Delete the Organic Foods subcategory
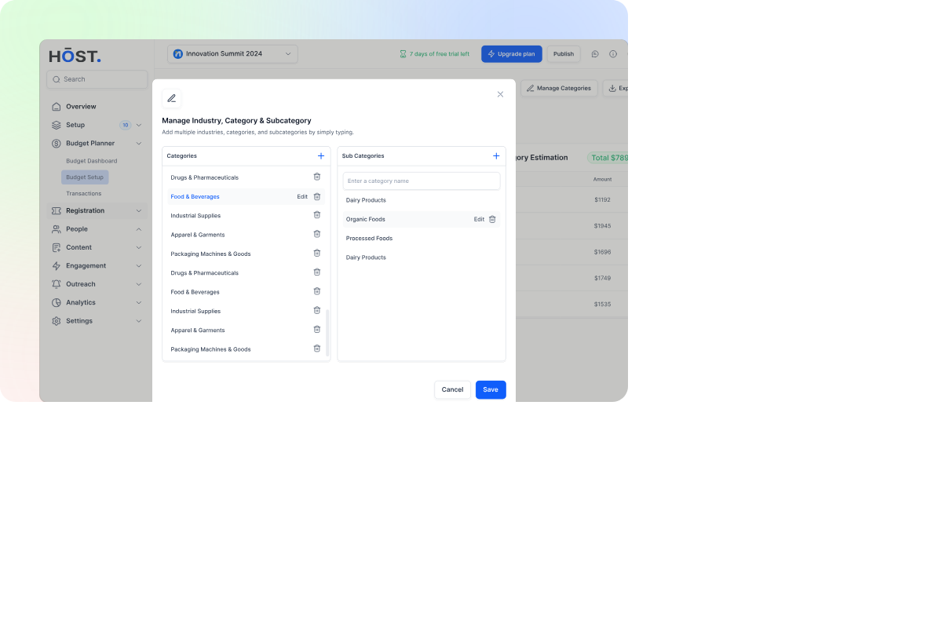Screen dimensions: 942x628 (x=492, y=219)
